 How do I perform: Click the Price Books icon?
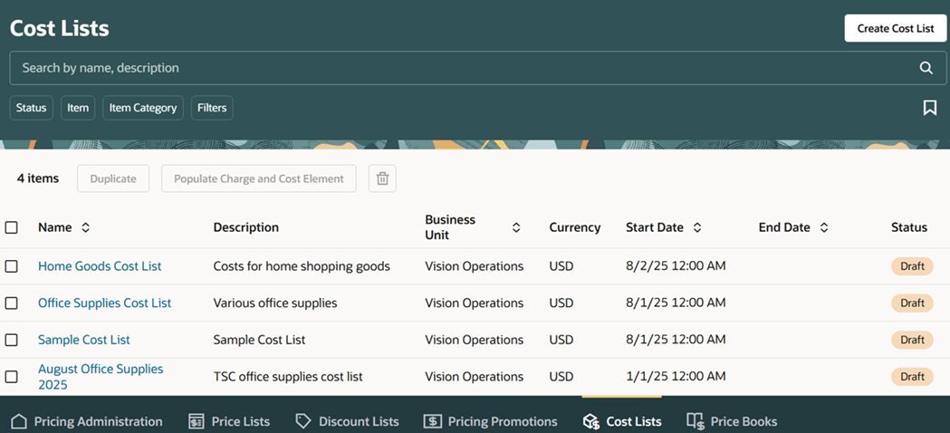click(695, 421)
